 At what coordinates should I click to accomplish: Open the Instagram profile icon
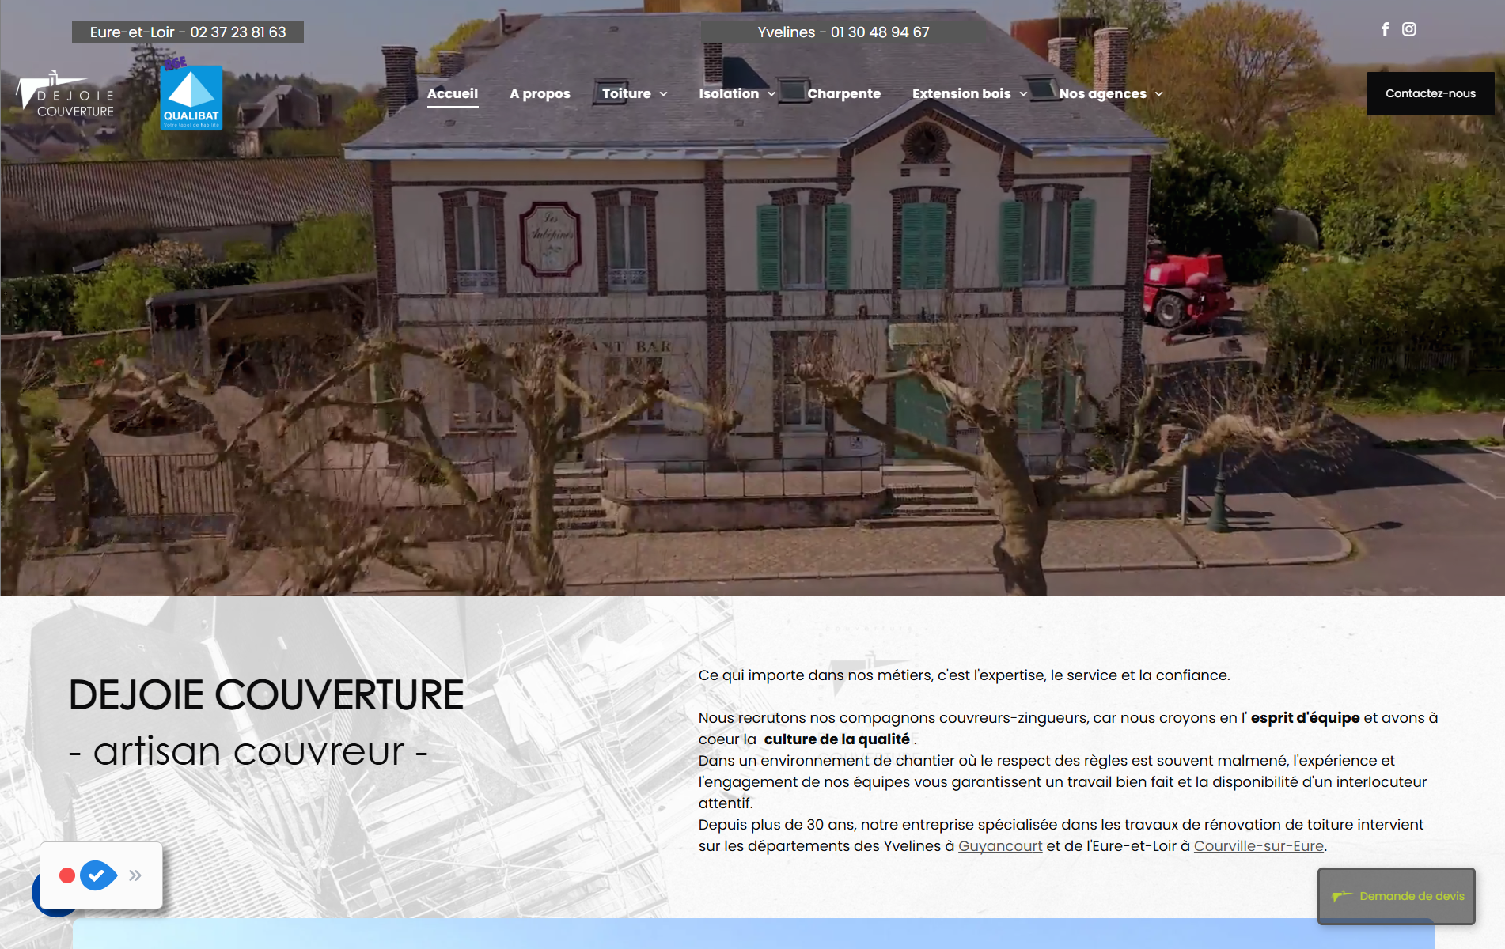point(1409,29)
